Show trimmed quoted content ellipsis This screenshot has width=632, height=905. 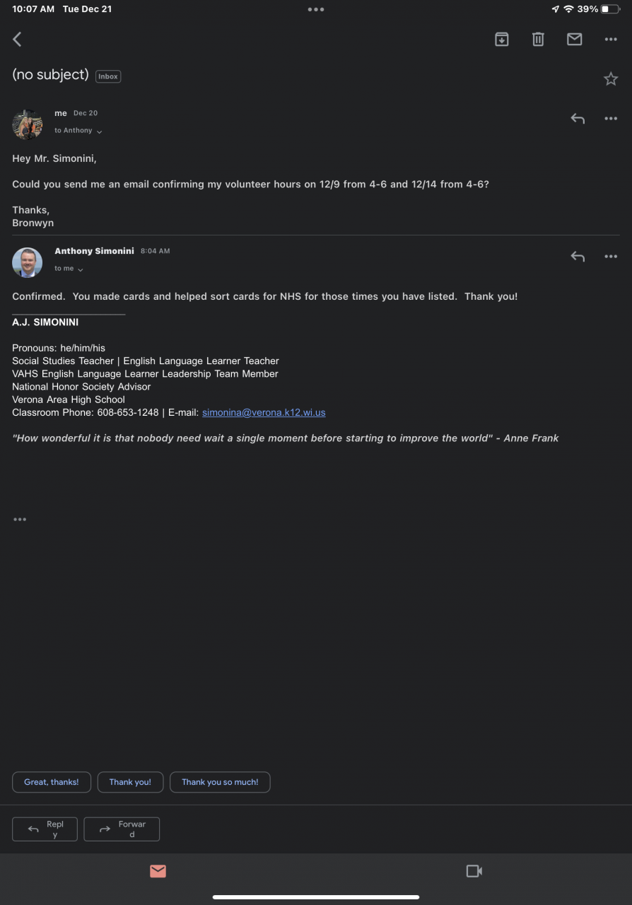pyautogui.click(x=20, y=520)
